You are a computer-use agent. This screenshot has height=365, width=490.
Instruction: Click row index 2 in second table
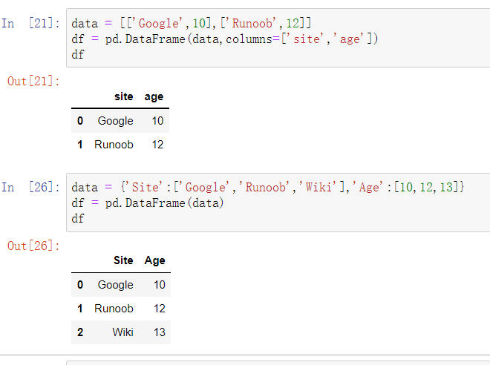(x=80, y=332)
